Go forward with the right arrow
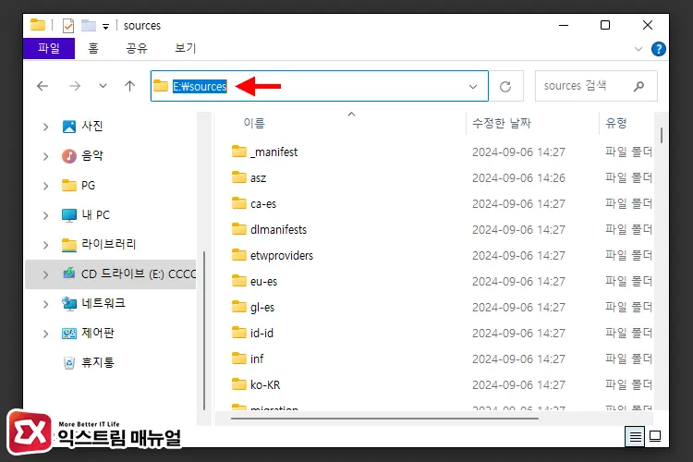 tap(75, 86)
